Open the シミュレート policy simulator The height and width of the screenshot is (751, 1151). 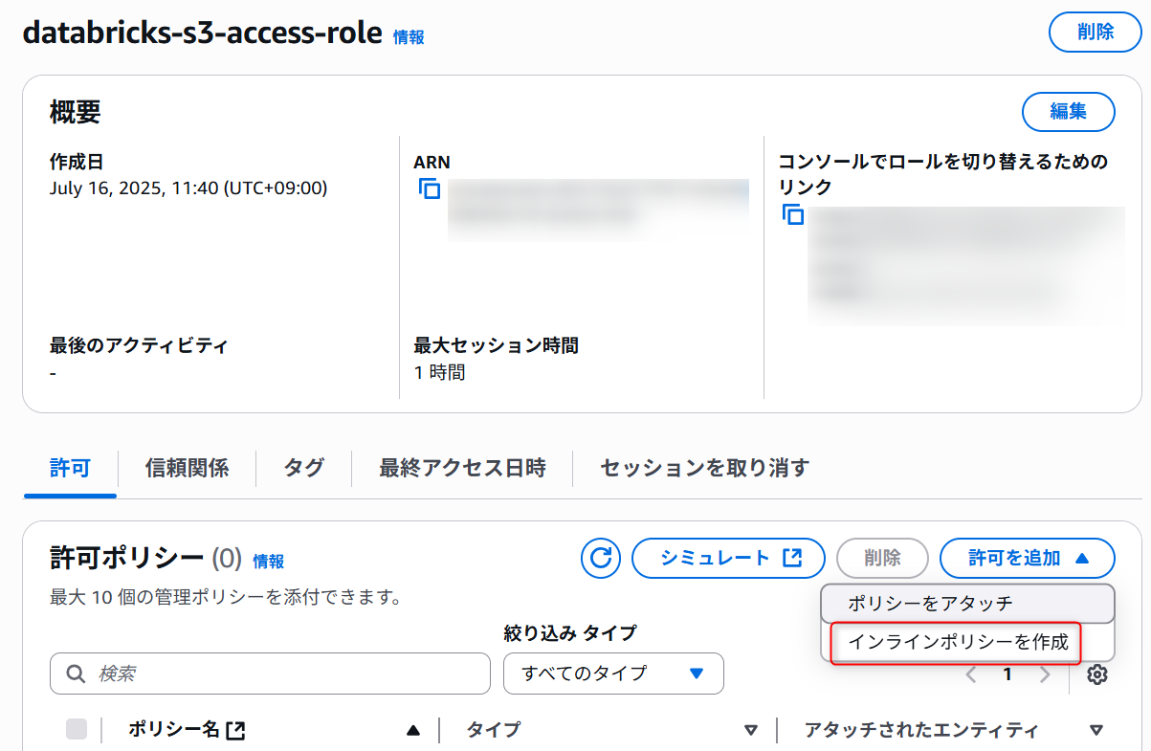coord(728,558)
